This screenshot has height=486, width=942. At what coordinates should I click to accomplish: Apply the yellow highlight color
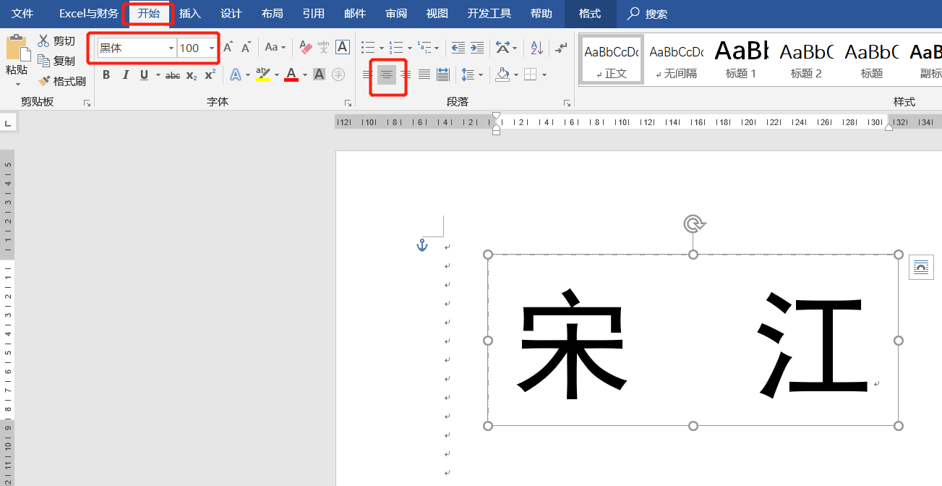pyautogui.click(x=262, y=74)
